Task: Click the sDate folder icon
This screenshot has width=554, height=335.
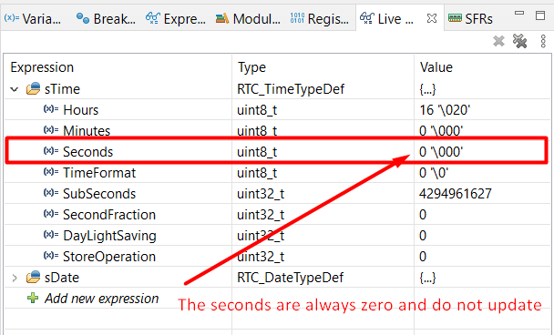Action: (x=33, y=278)
